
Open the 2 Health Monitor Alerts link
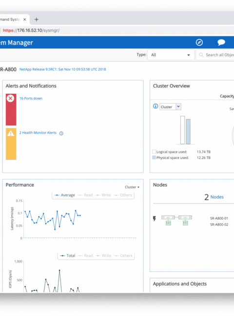point(38,133)
